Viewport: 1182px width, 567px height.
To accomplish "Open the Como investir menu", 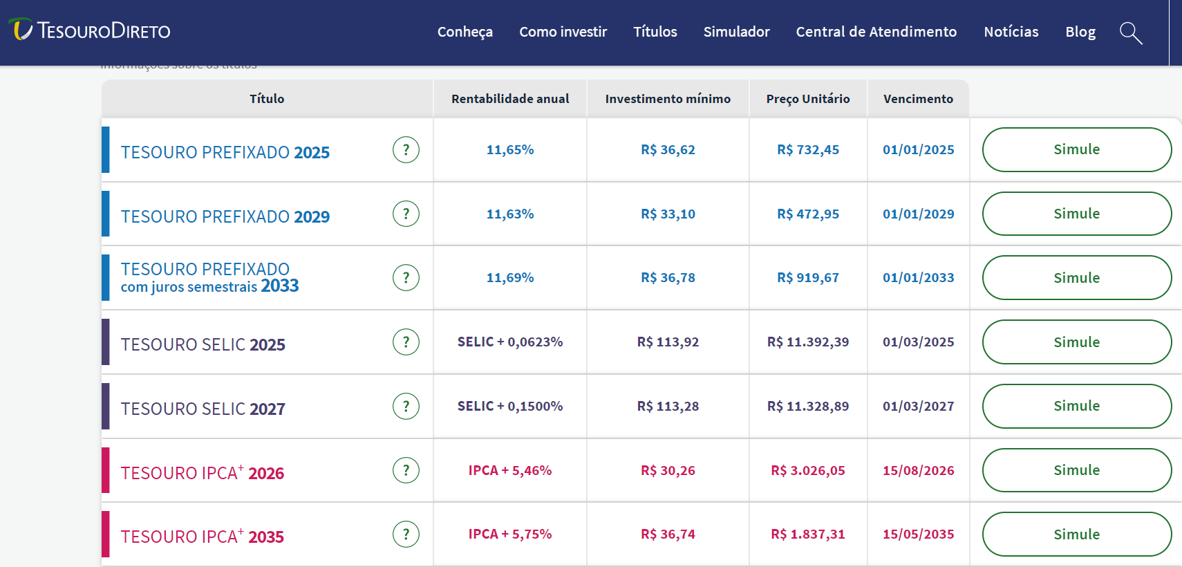I will [563, 32].
